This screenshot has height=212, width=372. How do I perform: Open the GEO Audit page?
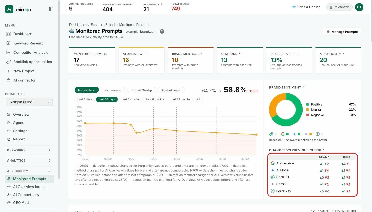pos(22,203)
